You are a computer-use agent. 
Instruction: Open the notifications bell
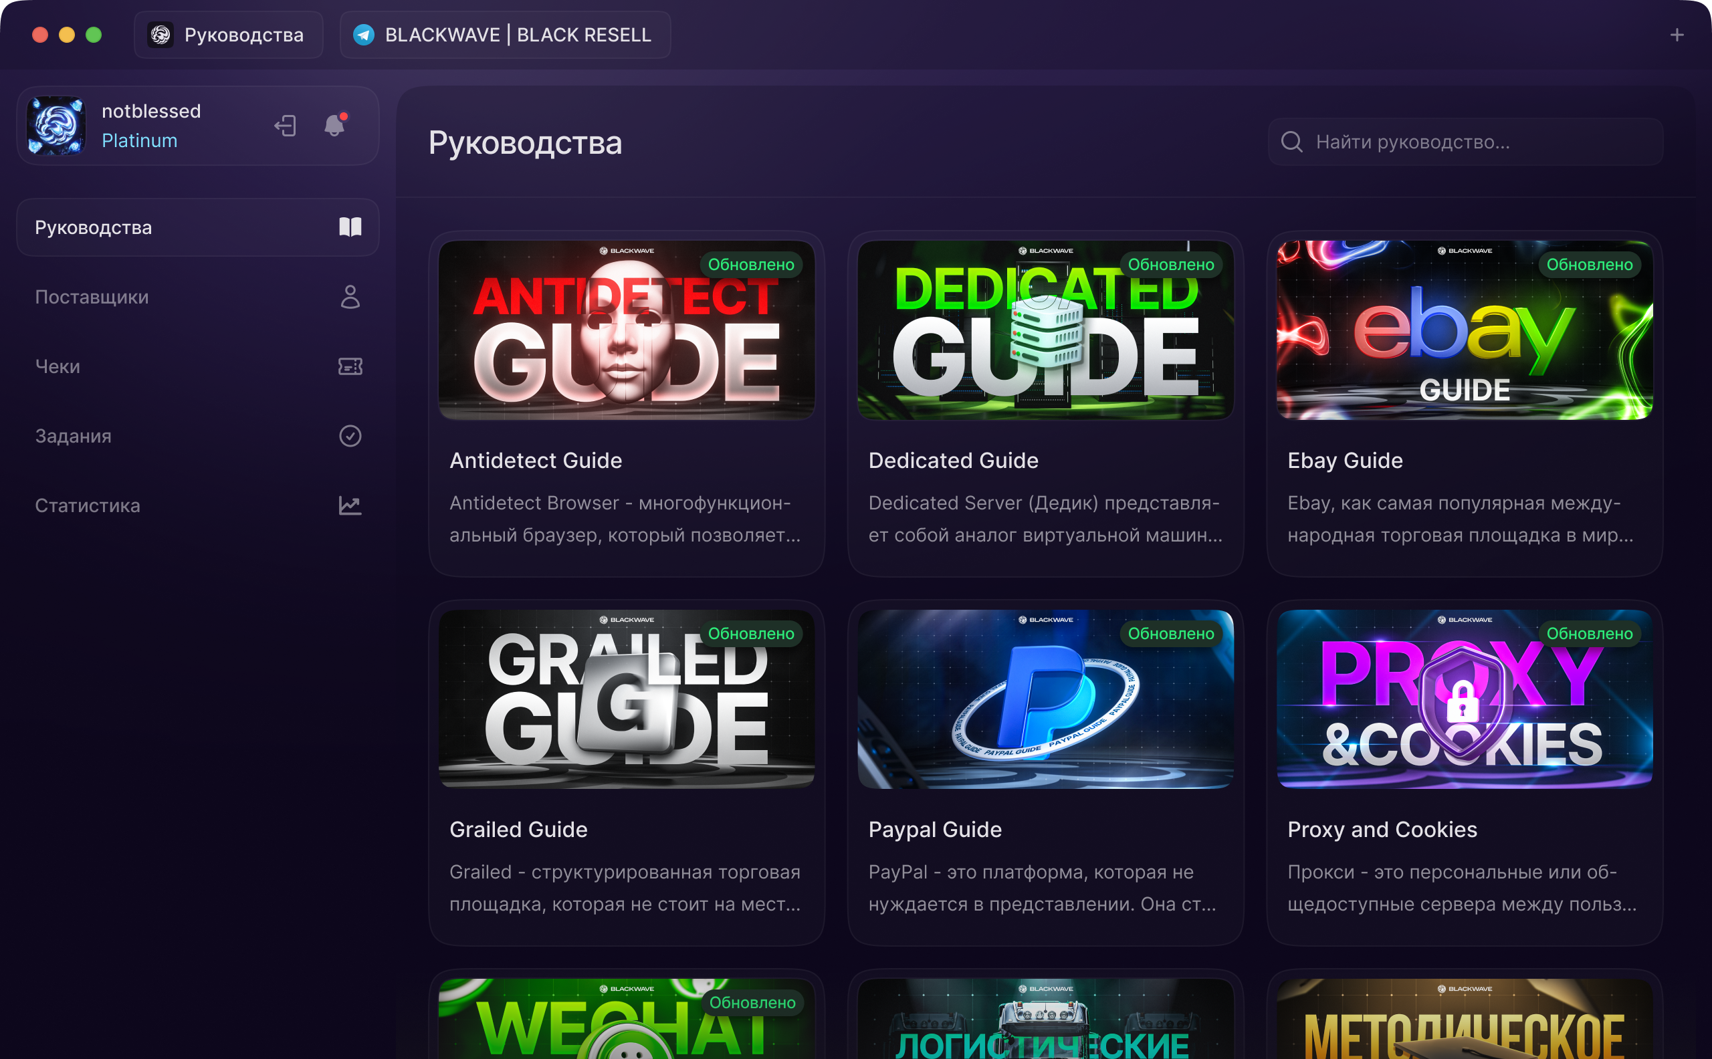(x=334, y=126)
